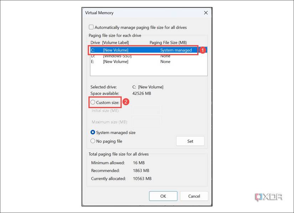Viewport: 294px width, 213px height.
Task: Click the Set button
Action: [190, 141]
